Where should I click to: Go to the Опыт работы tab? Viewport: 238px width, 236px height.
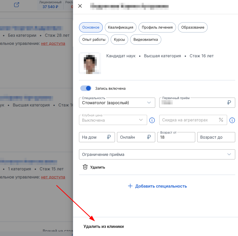coord(94,40)
